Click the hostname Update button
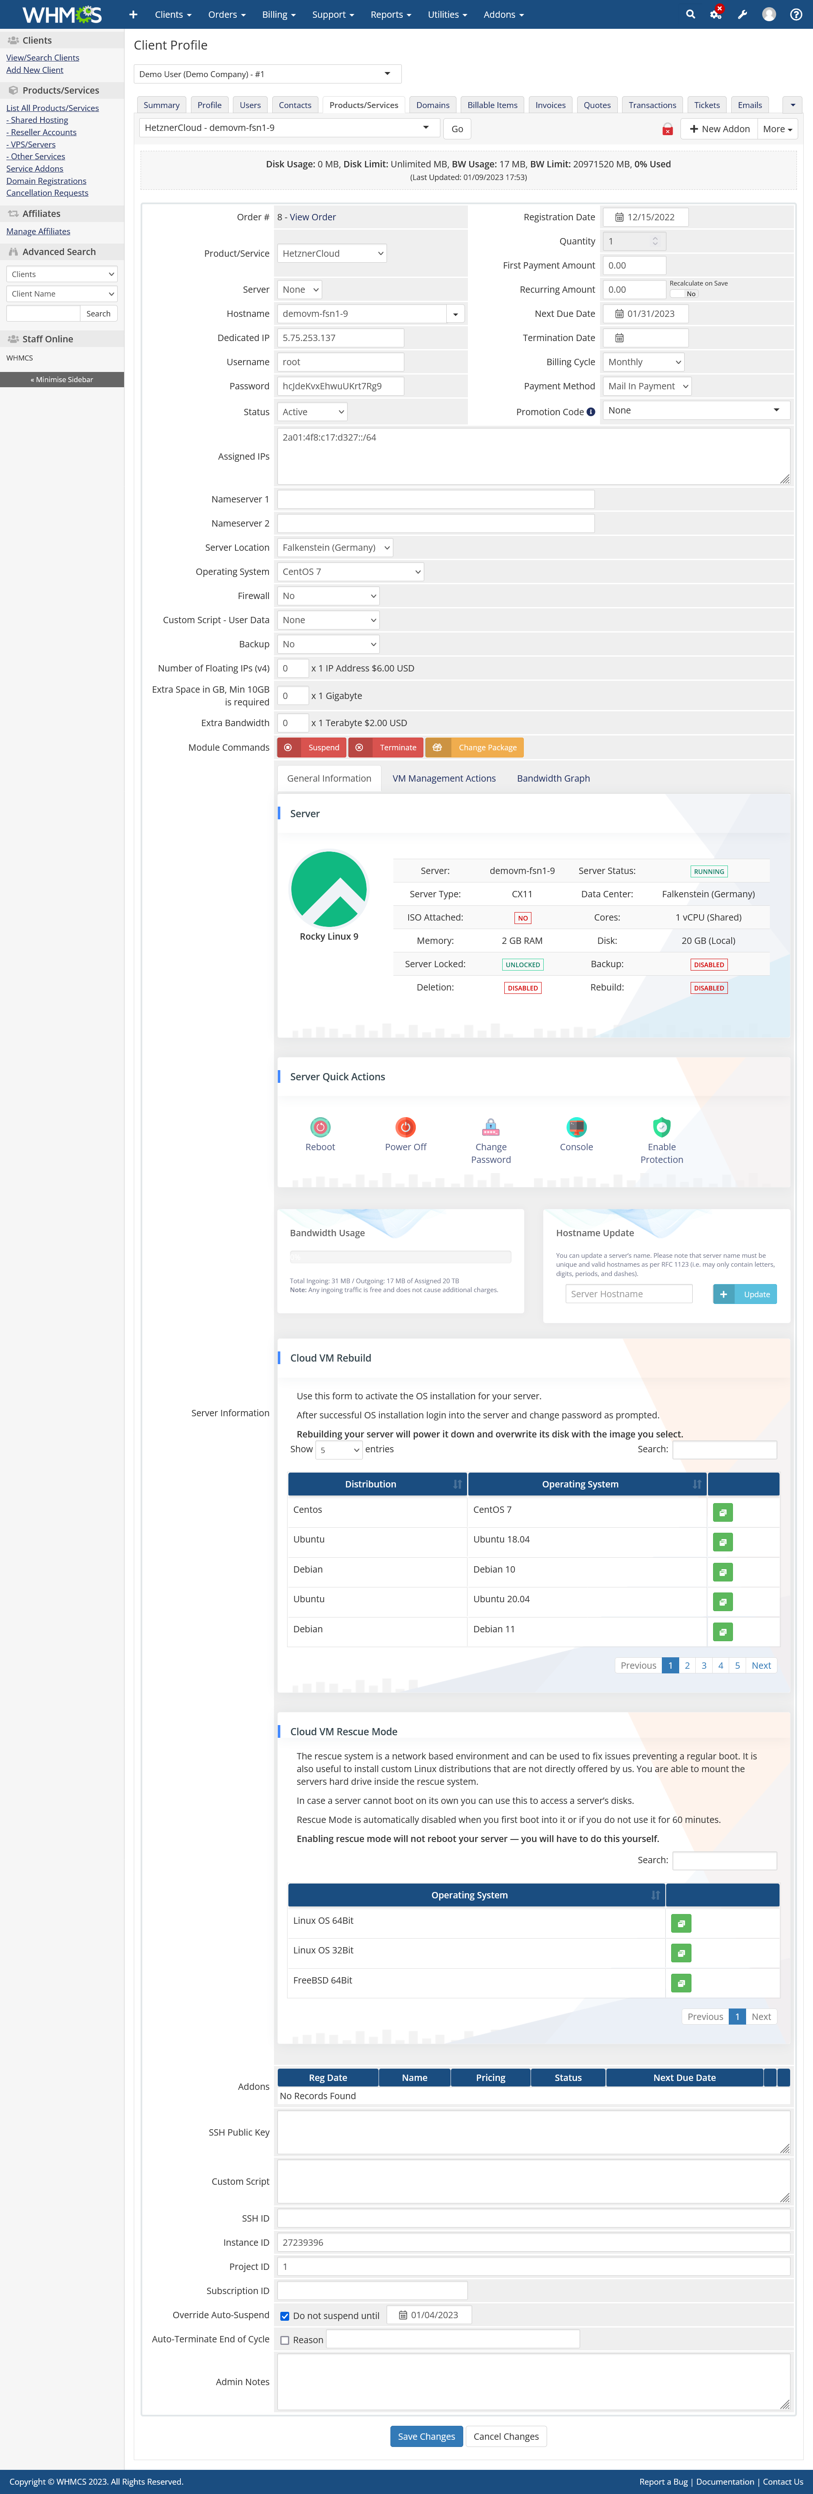Screen dimensions: 813x2494 pos(745,1294)
